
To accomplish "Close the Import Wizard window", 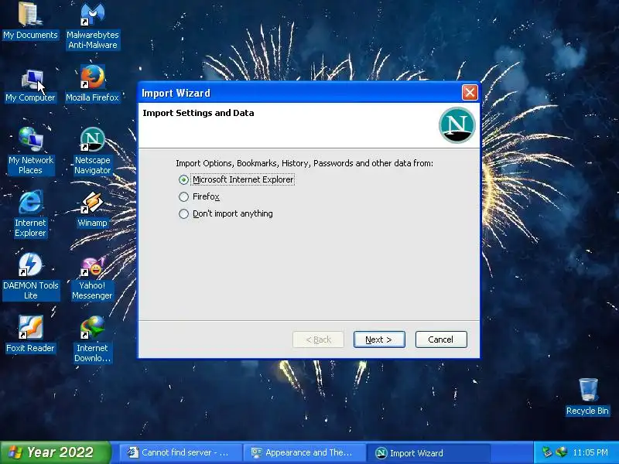I will click(470, 93).
